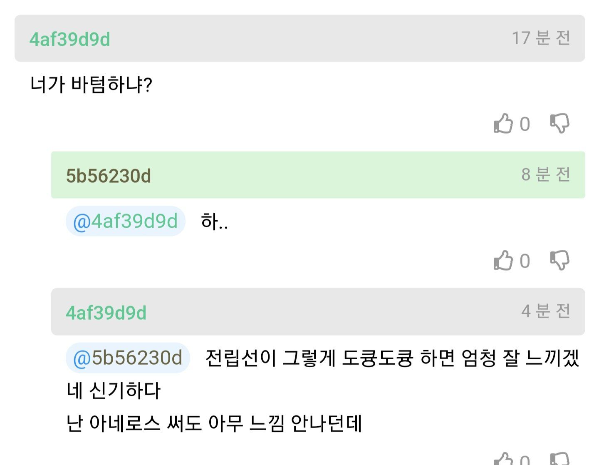This screenshot has height=465, width=599.
Task: Click the line "네 신기하다"
Action: [113, 390]
